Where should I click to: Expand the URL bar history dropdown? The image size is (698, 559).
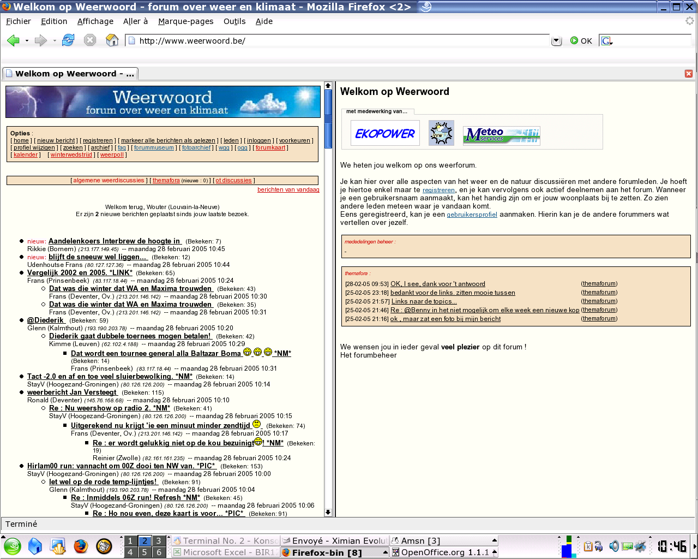pos(556,41)
